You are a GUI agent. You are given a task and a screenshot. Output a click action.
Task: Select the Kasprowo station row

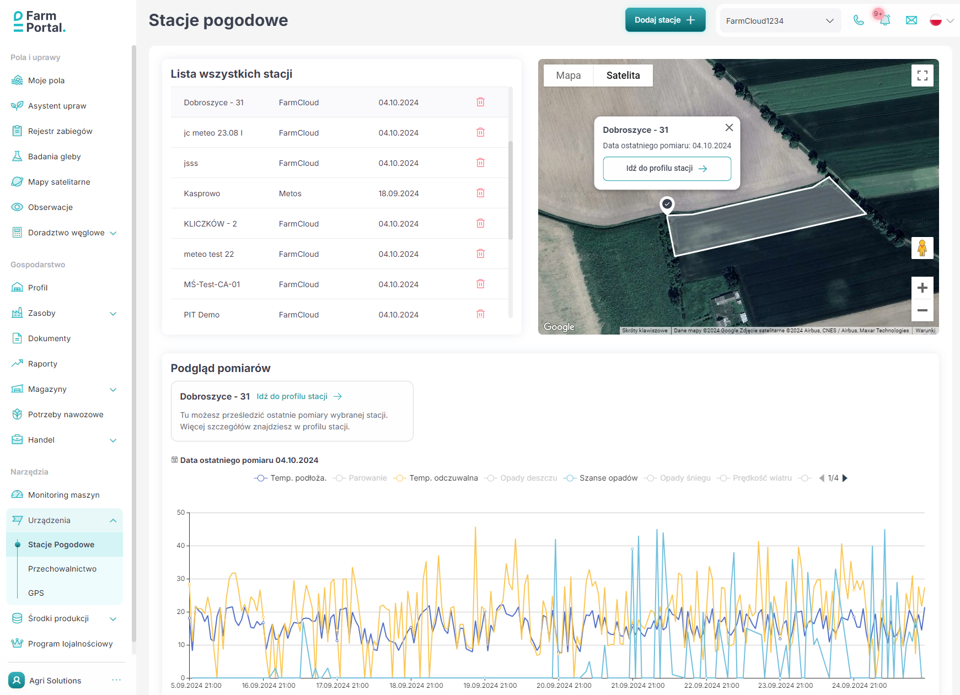339,193
